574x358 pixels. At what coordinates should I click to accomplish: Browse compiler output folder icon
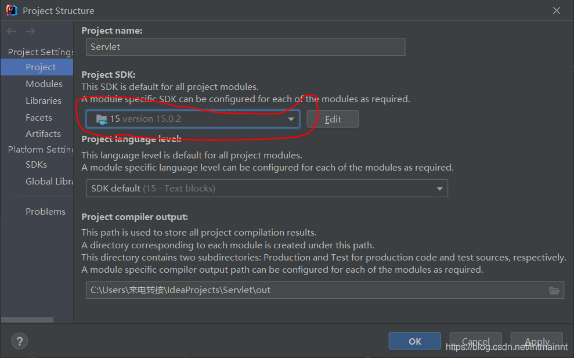click(x=554, y=290)
